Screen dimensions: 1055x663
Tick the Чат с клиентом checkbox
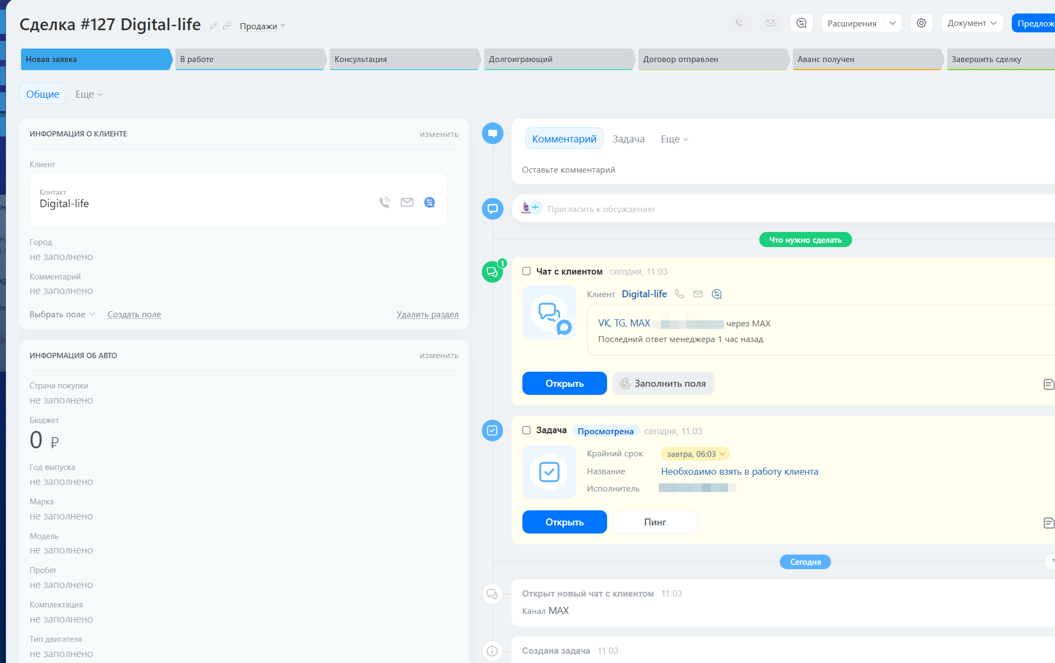coord(526,271)
